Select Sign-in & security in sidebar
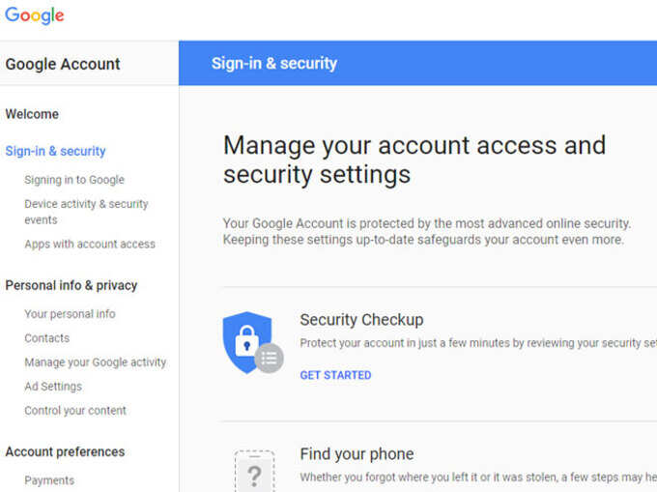Viewport: 657px width, 492px height. (x=55, y=151)
